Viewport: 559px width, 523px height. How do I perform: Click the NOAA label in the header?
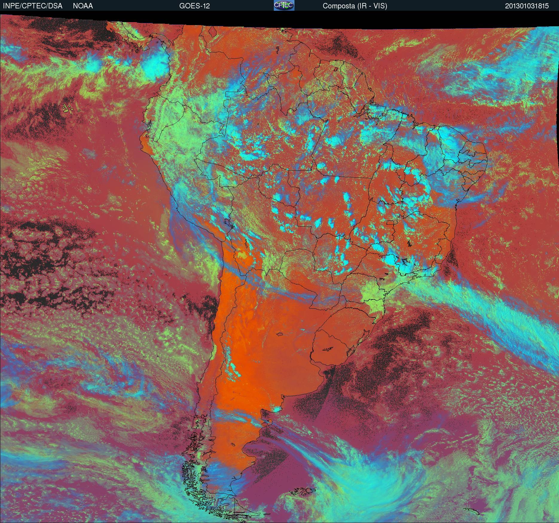point(83,6)
